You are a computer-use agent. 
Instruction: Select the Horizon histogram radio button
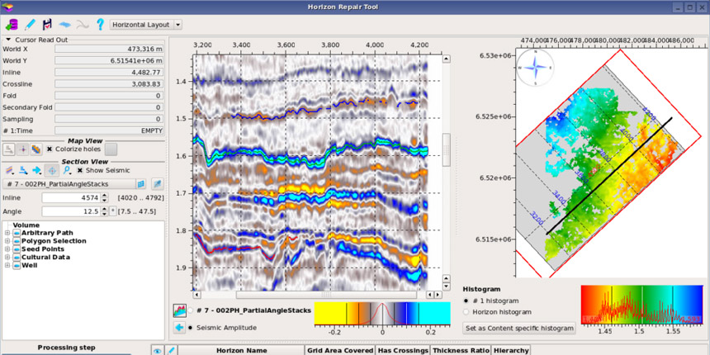click(467, 312)
